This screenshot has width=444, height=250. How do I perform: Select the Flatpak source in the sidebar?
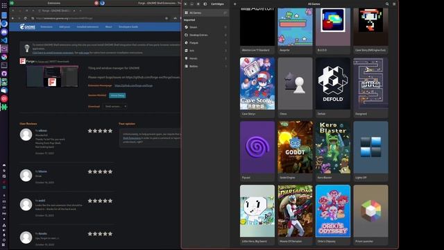(206, 43)
